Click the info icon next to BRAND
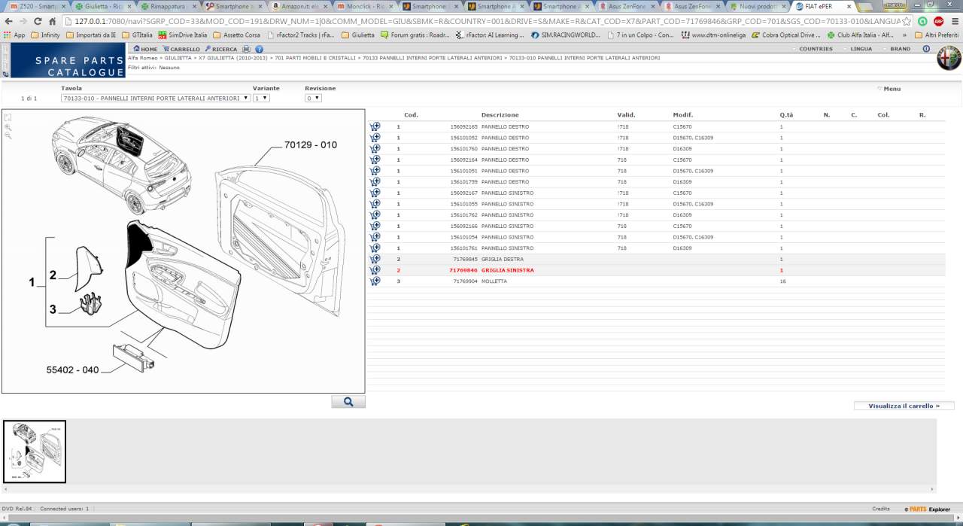963x526 pixels. click(926, 49)
